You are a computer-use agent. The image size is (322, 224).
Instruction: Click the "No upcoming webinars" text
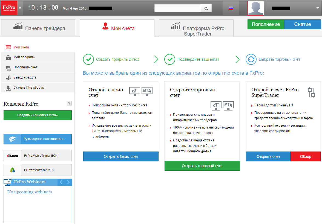pyautogui.click(x=30, y=192)
